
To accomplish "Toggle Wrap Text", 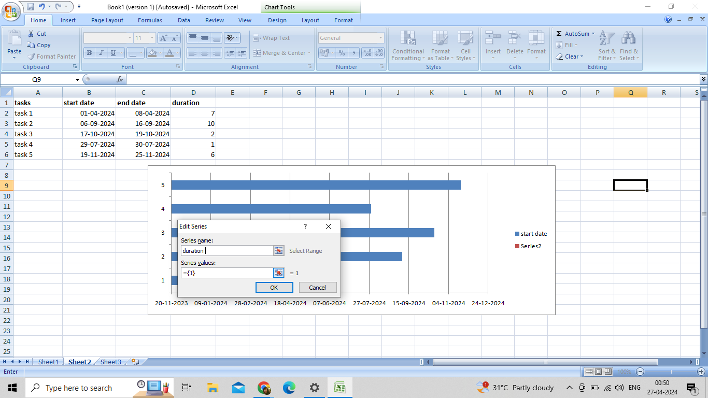I will pos(271,38).
